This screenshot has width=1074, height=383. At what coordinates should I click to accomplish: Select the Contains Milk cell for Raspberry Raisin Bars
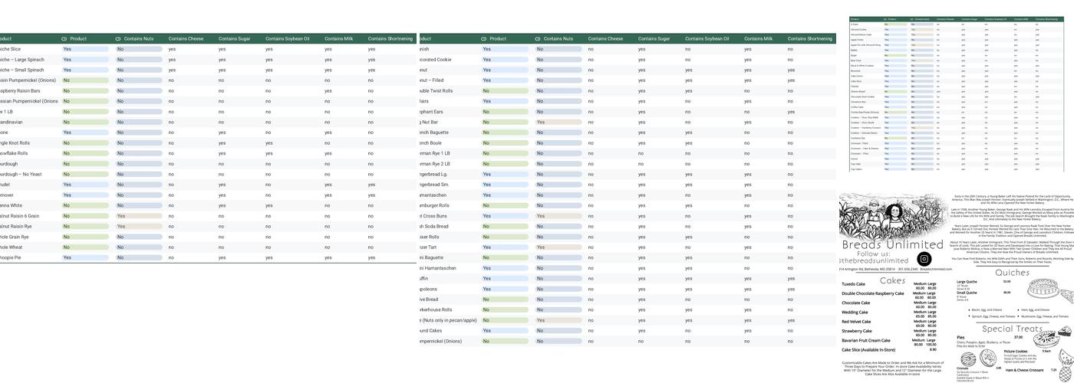click(x=328, y=91)
